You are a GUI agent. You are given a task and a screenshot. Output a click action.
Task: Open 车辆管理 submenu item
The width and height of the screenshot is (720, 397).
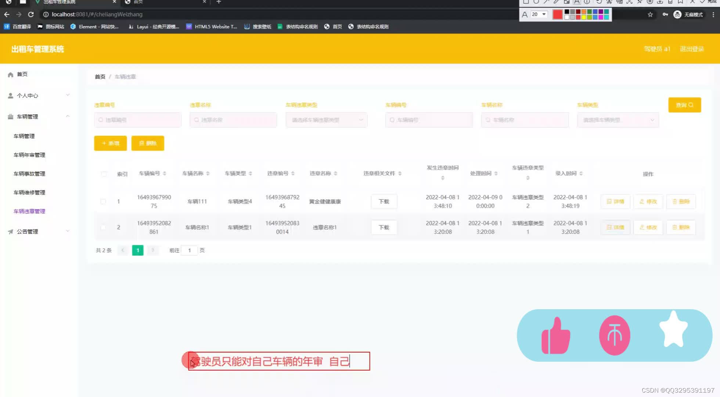point(24,136)
